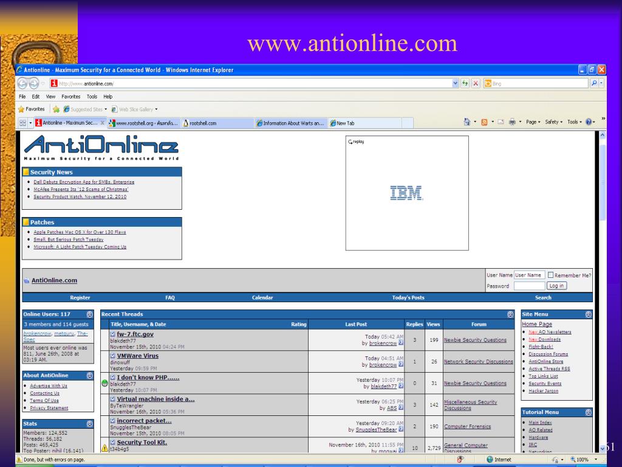Open the Favorites menu in menu bar
Screen dimensions: 622x467
pos(70,97)
